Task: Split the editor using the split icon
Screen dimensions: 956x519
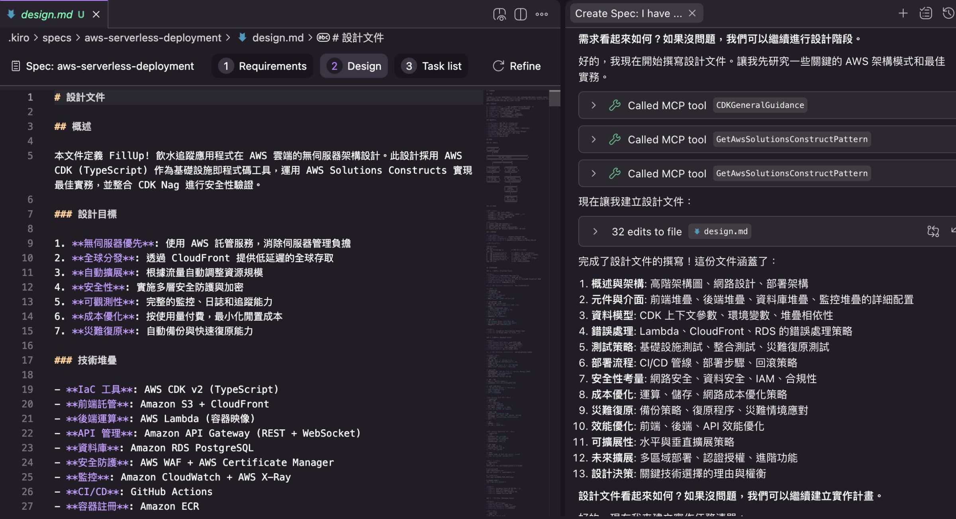Action: pos(520,14)
